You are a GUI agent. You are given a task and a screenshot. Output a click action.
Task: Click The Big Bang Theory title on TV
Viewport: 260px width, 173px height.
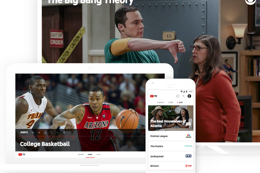(x=90, y=2)
